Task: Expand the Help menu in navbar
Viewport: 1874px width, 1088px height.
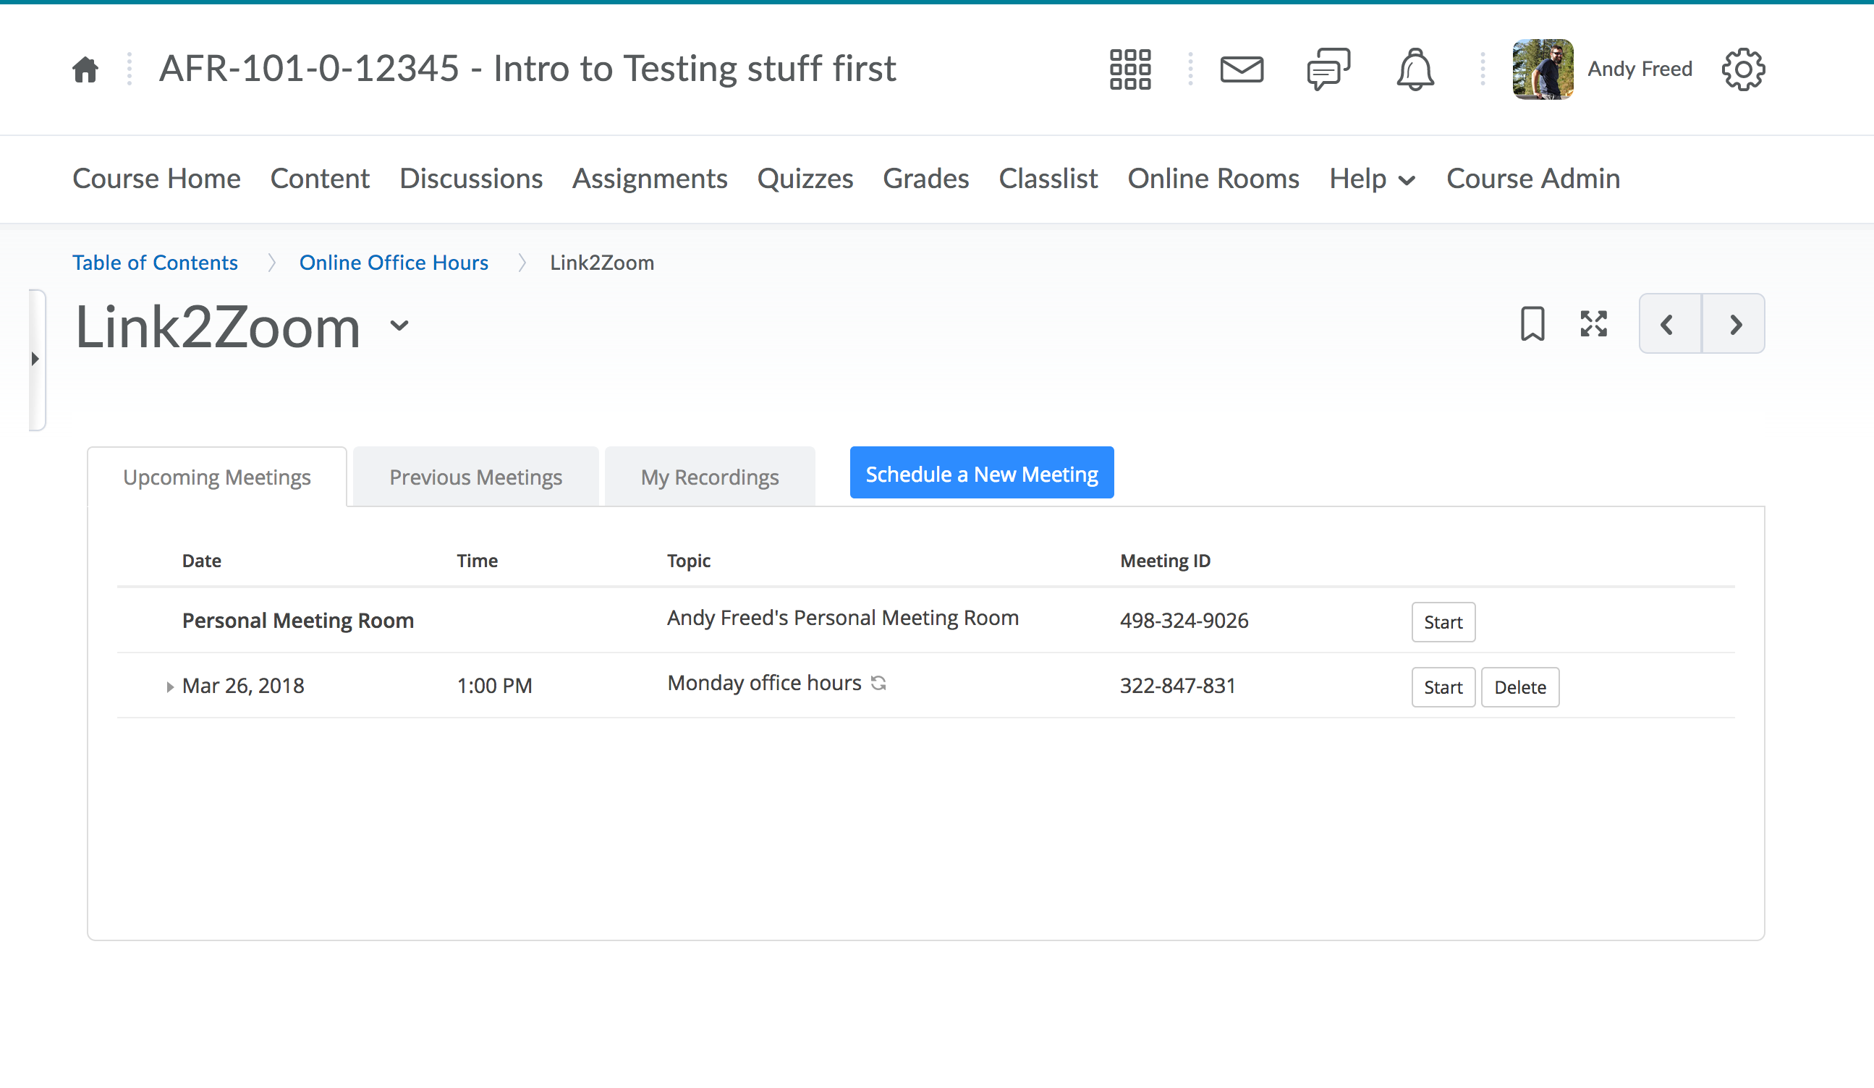Action: [1371, 179]
